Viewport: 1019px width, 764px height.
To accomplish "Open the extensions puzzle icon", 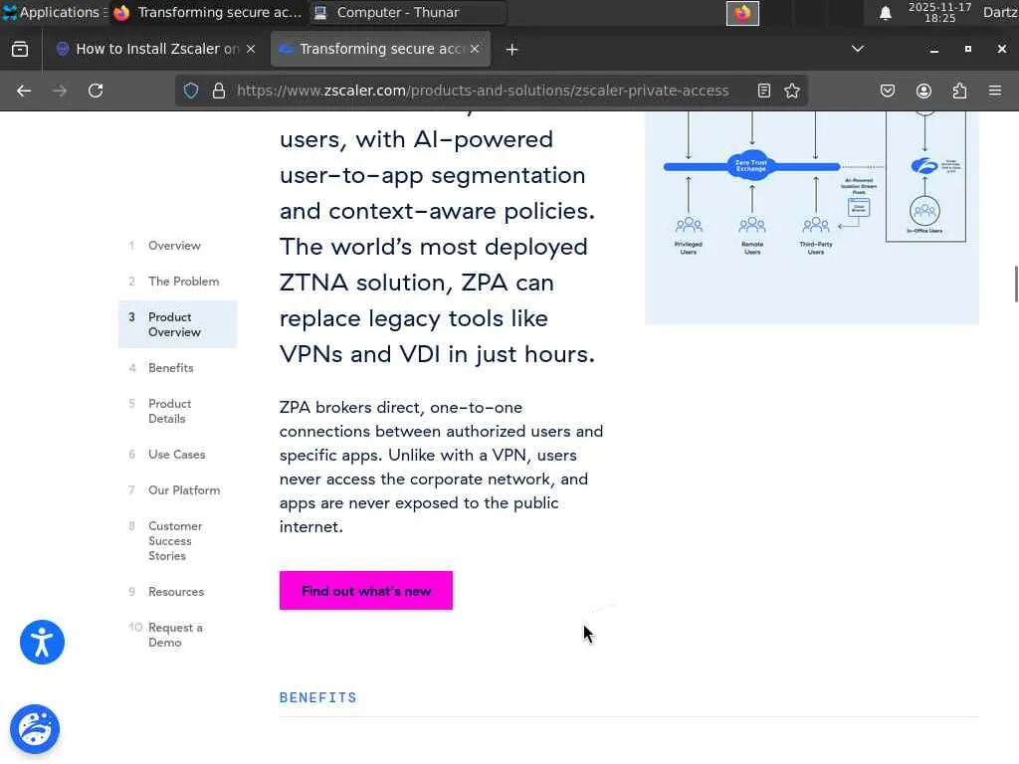I will coord(960,91).
